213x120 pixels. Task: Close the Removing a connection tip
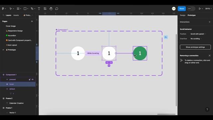coord(209,56)
